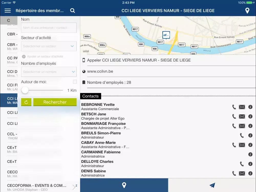Select CECO list entry
Screen dimensions: 256x192
[12, 174]
